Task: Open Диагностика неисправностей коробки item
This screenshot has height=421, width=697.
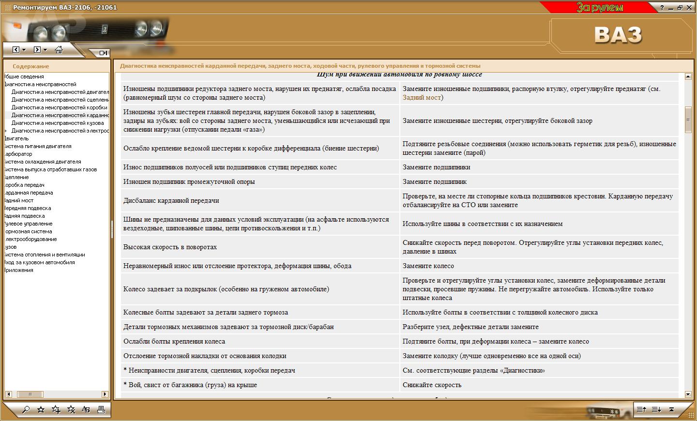Action: [60, 107]
